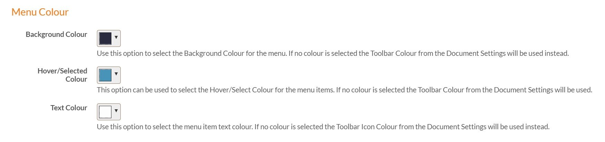The width and height of the screenshot is (605, 142).
Task: Click the sentence mentioning Toolbar Icon Colour
Action: pyautogui.click(x=402, y=127)
